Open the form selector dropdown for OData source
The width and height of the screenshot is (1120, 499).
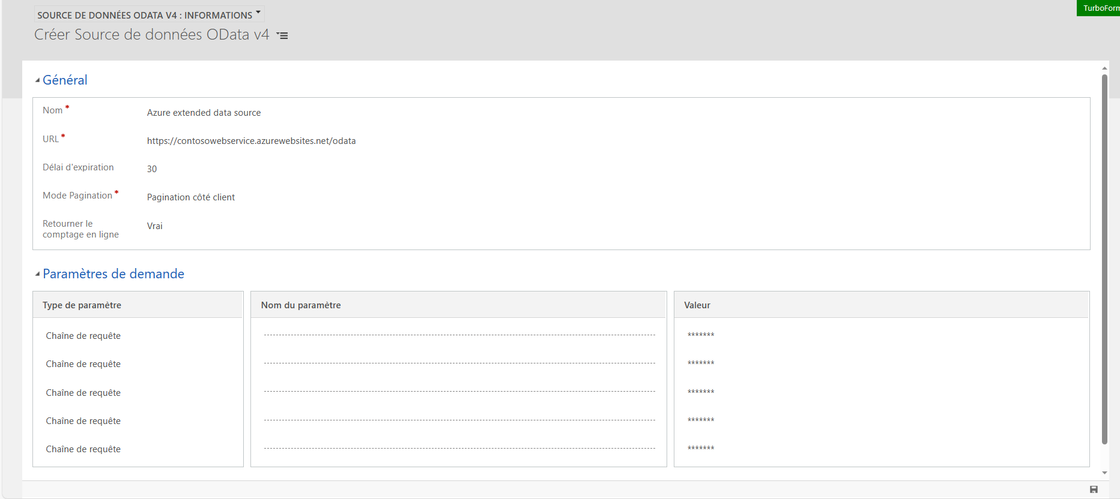pos(149,14)
